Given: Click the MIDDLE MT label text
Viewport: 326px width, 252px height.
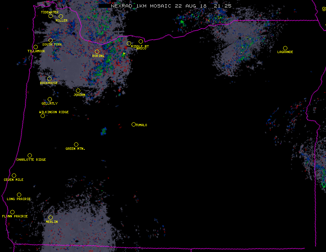Looking at the screenshot, I should click(140, 46).
